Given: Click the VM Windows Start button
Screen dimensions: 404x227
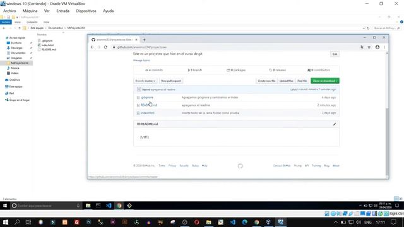Looking at the screenshot, I should click(x=4, y=206).
